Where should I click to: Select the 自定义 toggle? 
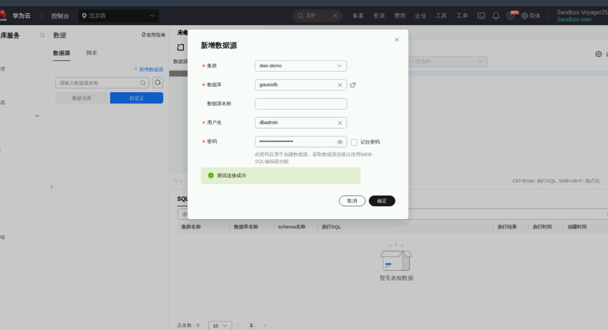(137, 98)
